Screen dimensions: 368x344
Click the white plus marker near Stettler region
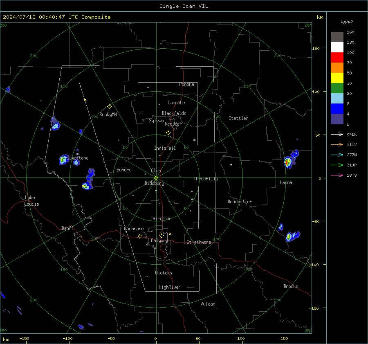click(231, 164)
